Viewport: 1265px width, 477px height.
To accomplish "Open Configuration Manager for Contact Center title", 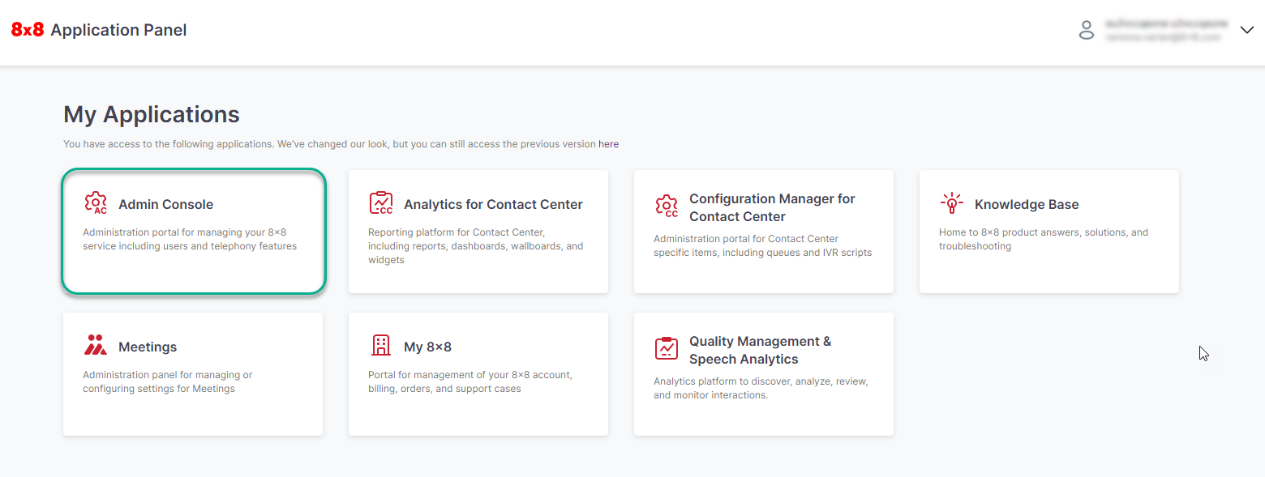I will coord(772,207).
